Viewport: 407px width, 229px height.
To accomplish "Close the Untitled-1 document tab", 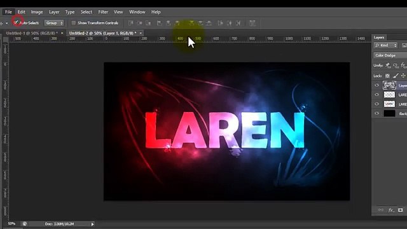I will [62, 33].
